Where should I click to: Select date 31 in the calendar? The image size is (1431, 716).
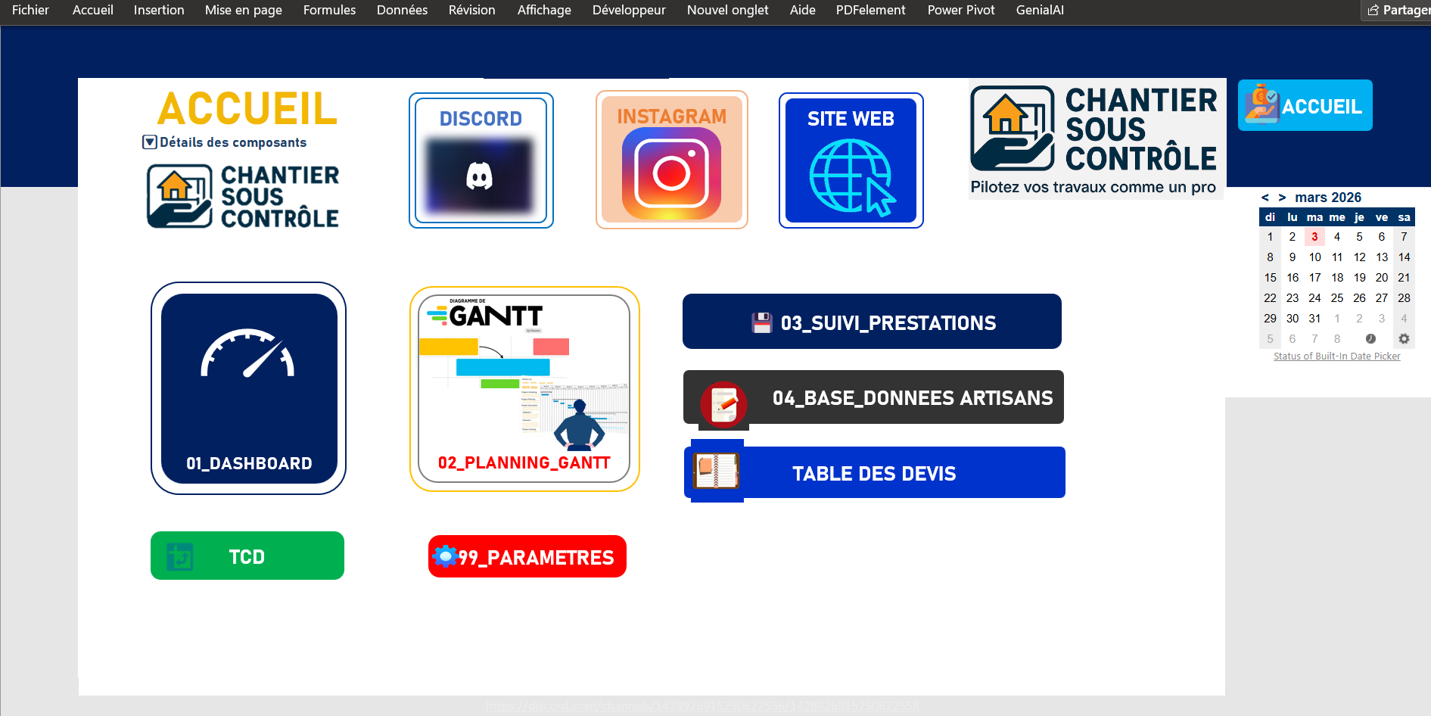pos(1314,319)
